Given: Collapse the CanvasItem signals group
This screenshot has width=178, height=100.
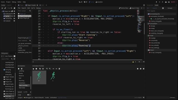Looking at the screenshot, I should [x=148, y=24].
